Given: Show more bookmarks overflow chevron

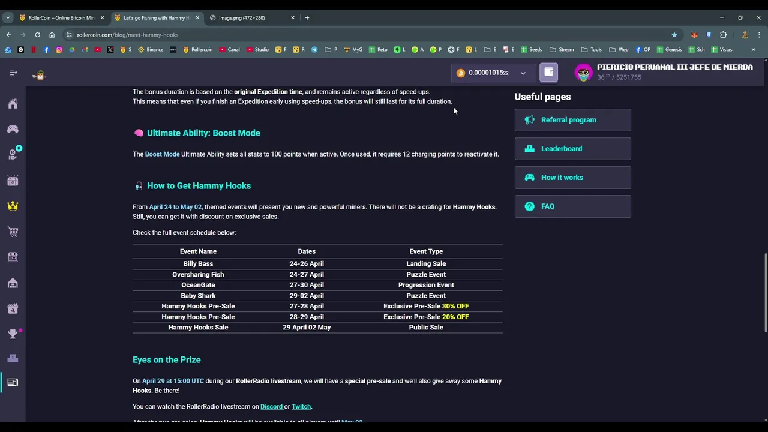Looking at the screenshot, I should click(x=754, y=50).
